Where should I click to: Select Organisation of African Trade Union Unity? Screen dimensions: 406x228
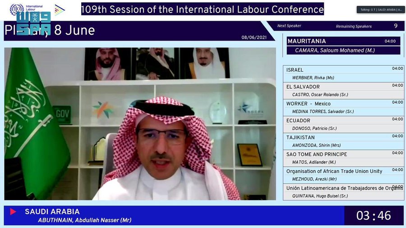click(x=334, y=171)
